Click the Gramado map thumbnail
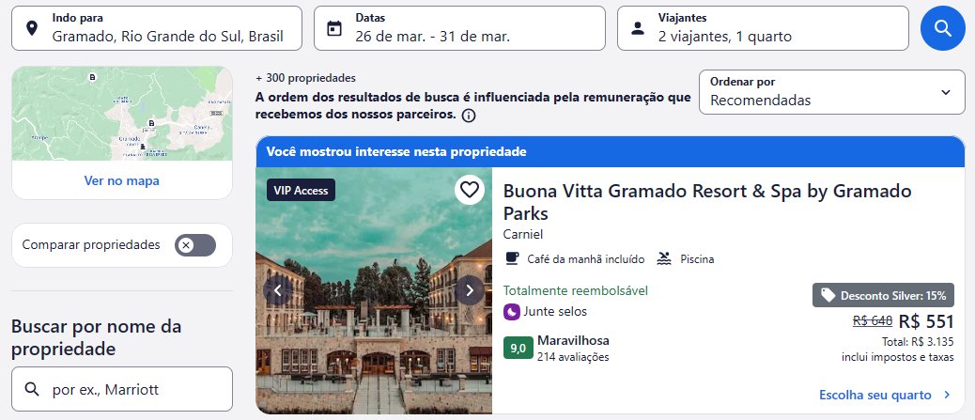The width and height of the screenshot is (975, 420). [122, 114]
